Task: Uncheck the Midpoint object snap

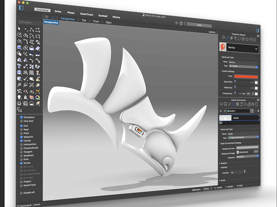Action: [21, 137]
